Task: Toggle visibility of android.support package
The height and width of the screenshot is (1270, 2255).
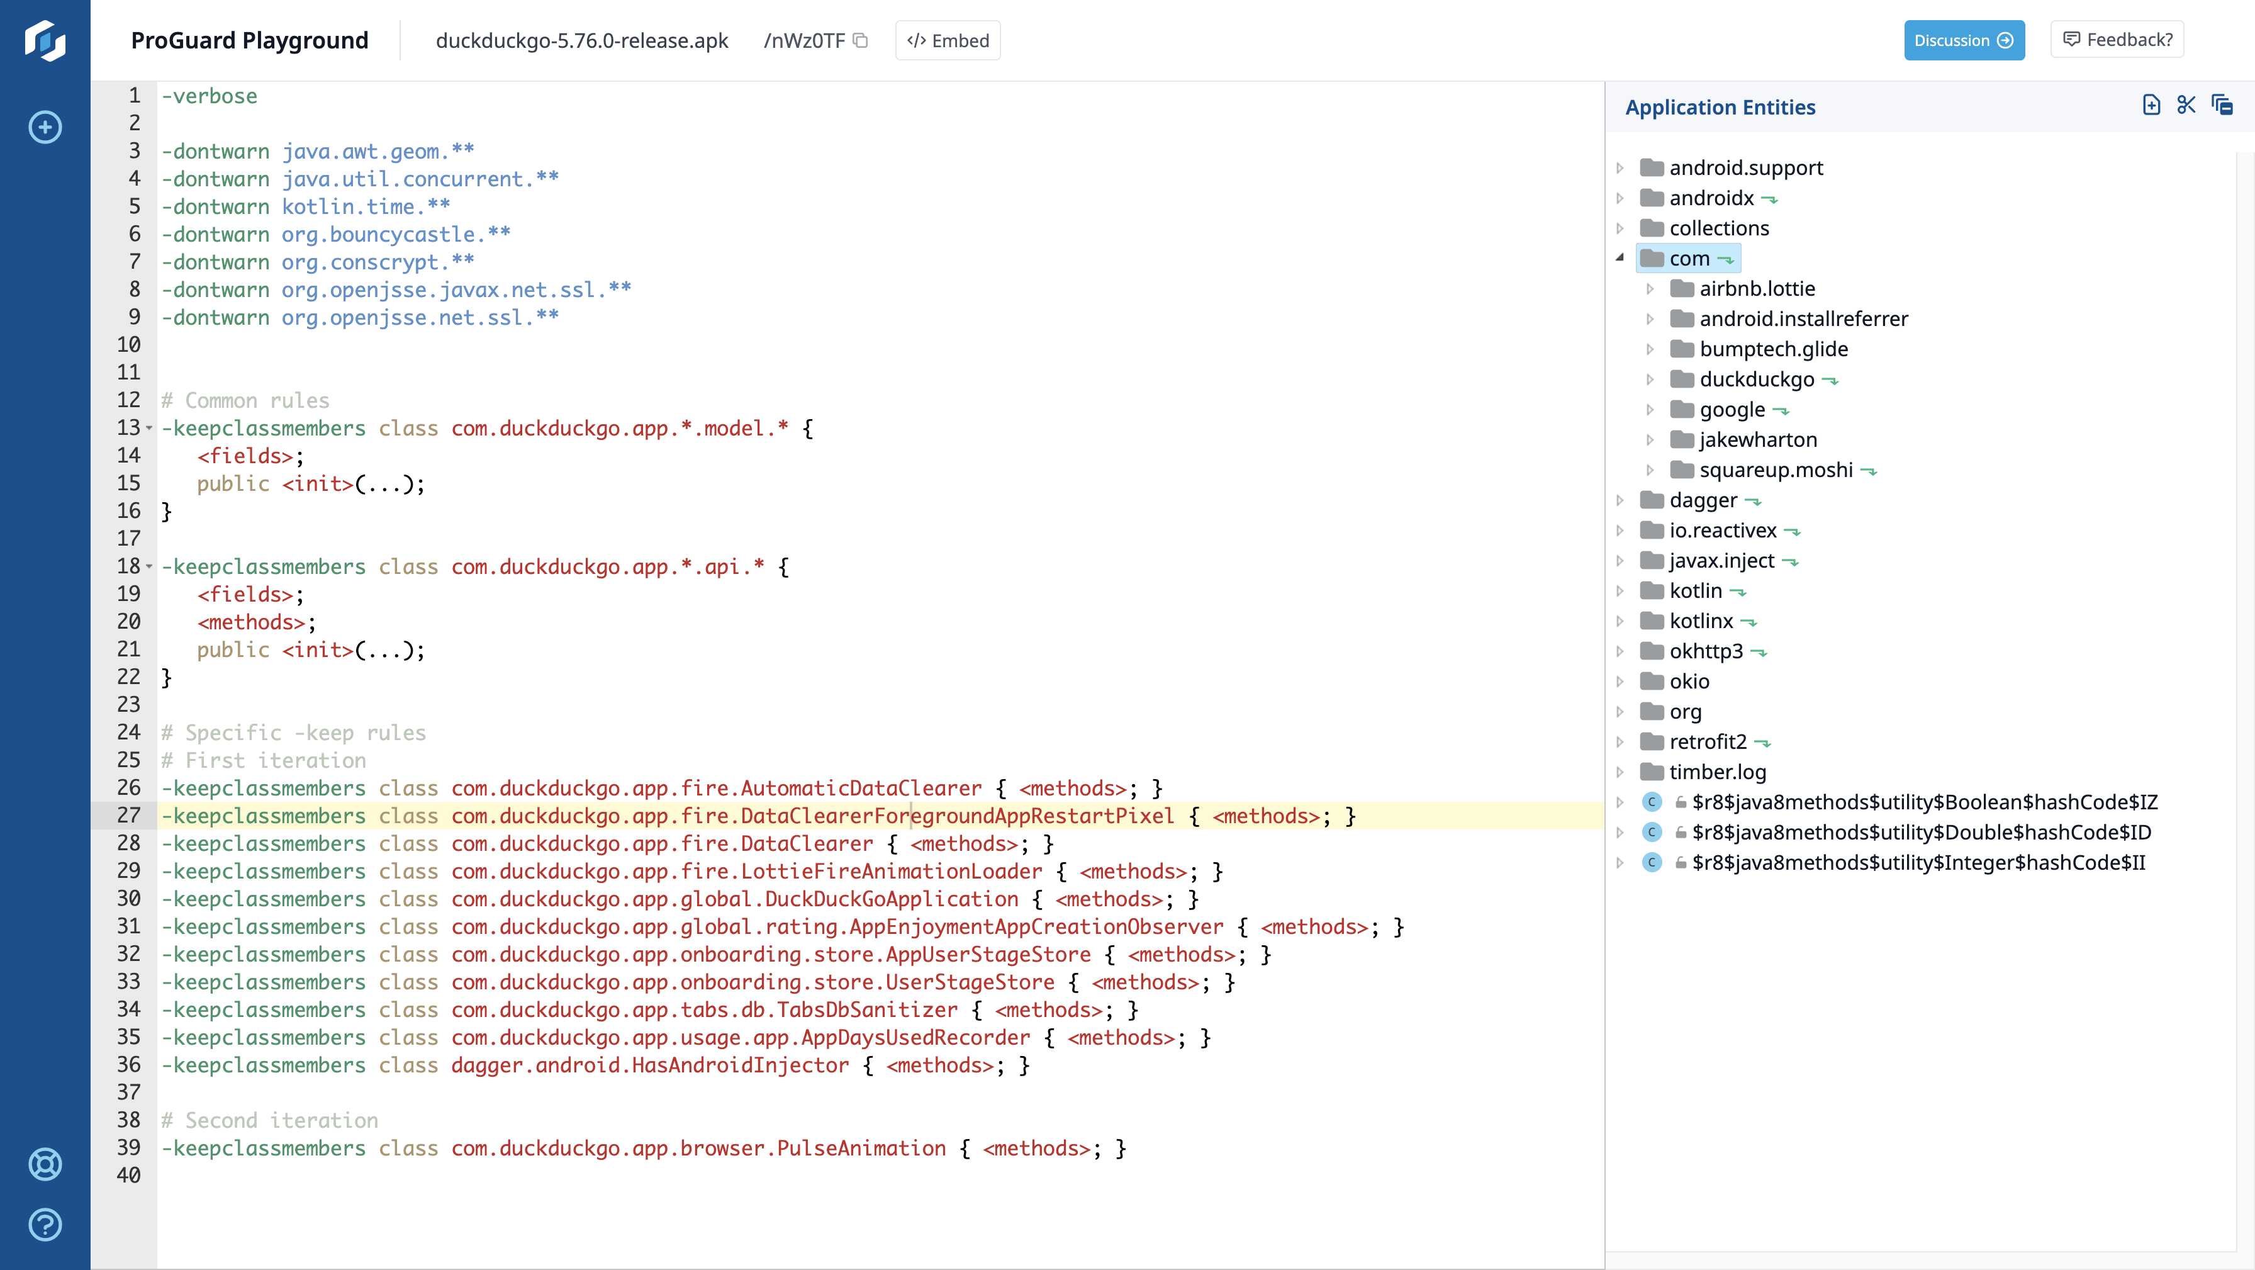Action: [1621, 167]
